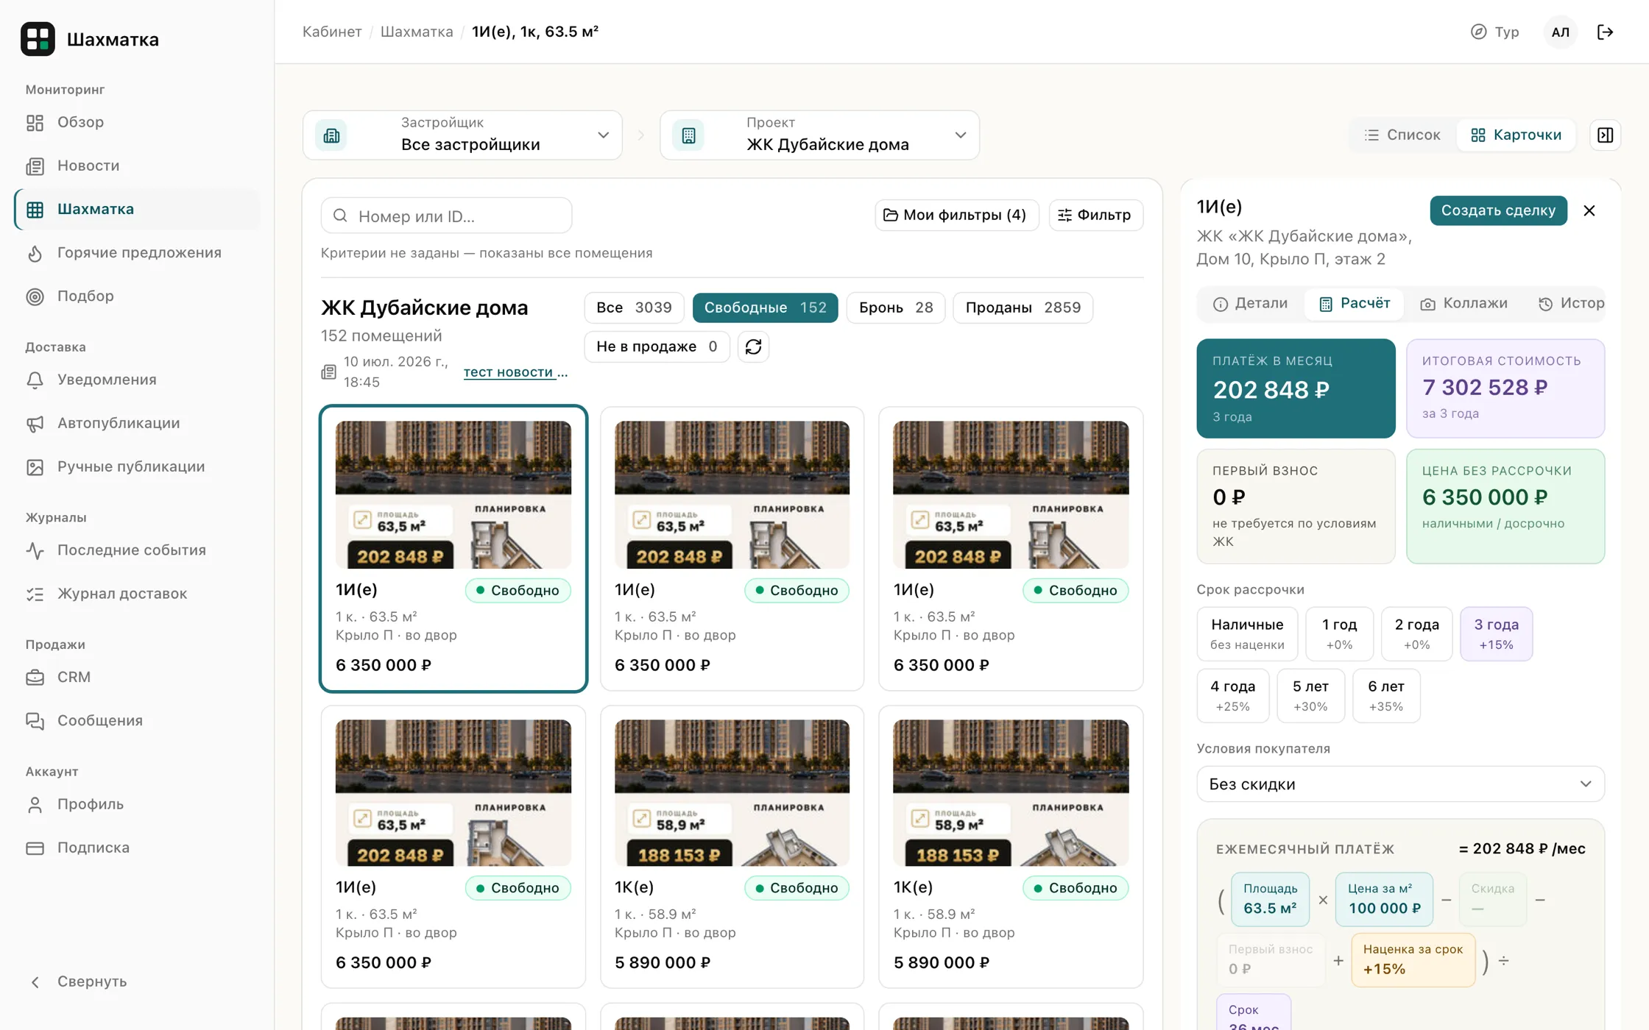Close the 1И(е) detail panel
The height and width of the screenshot is (1030, 1649).
click(1589, 210)
